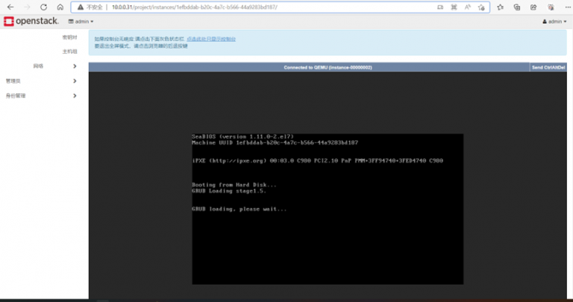
Task: Open 密钥对 in the sidebar
Action: pos(69,37)
